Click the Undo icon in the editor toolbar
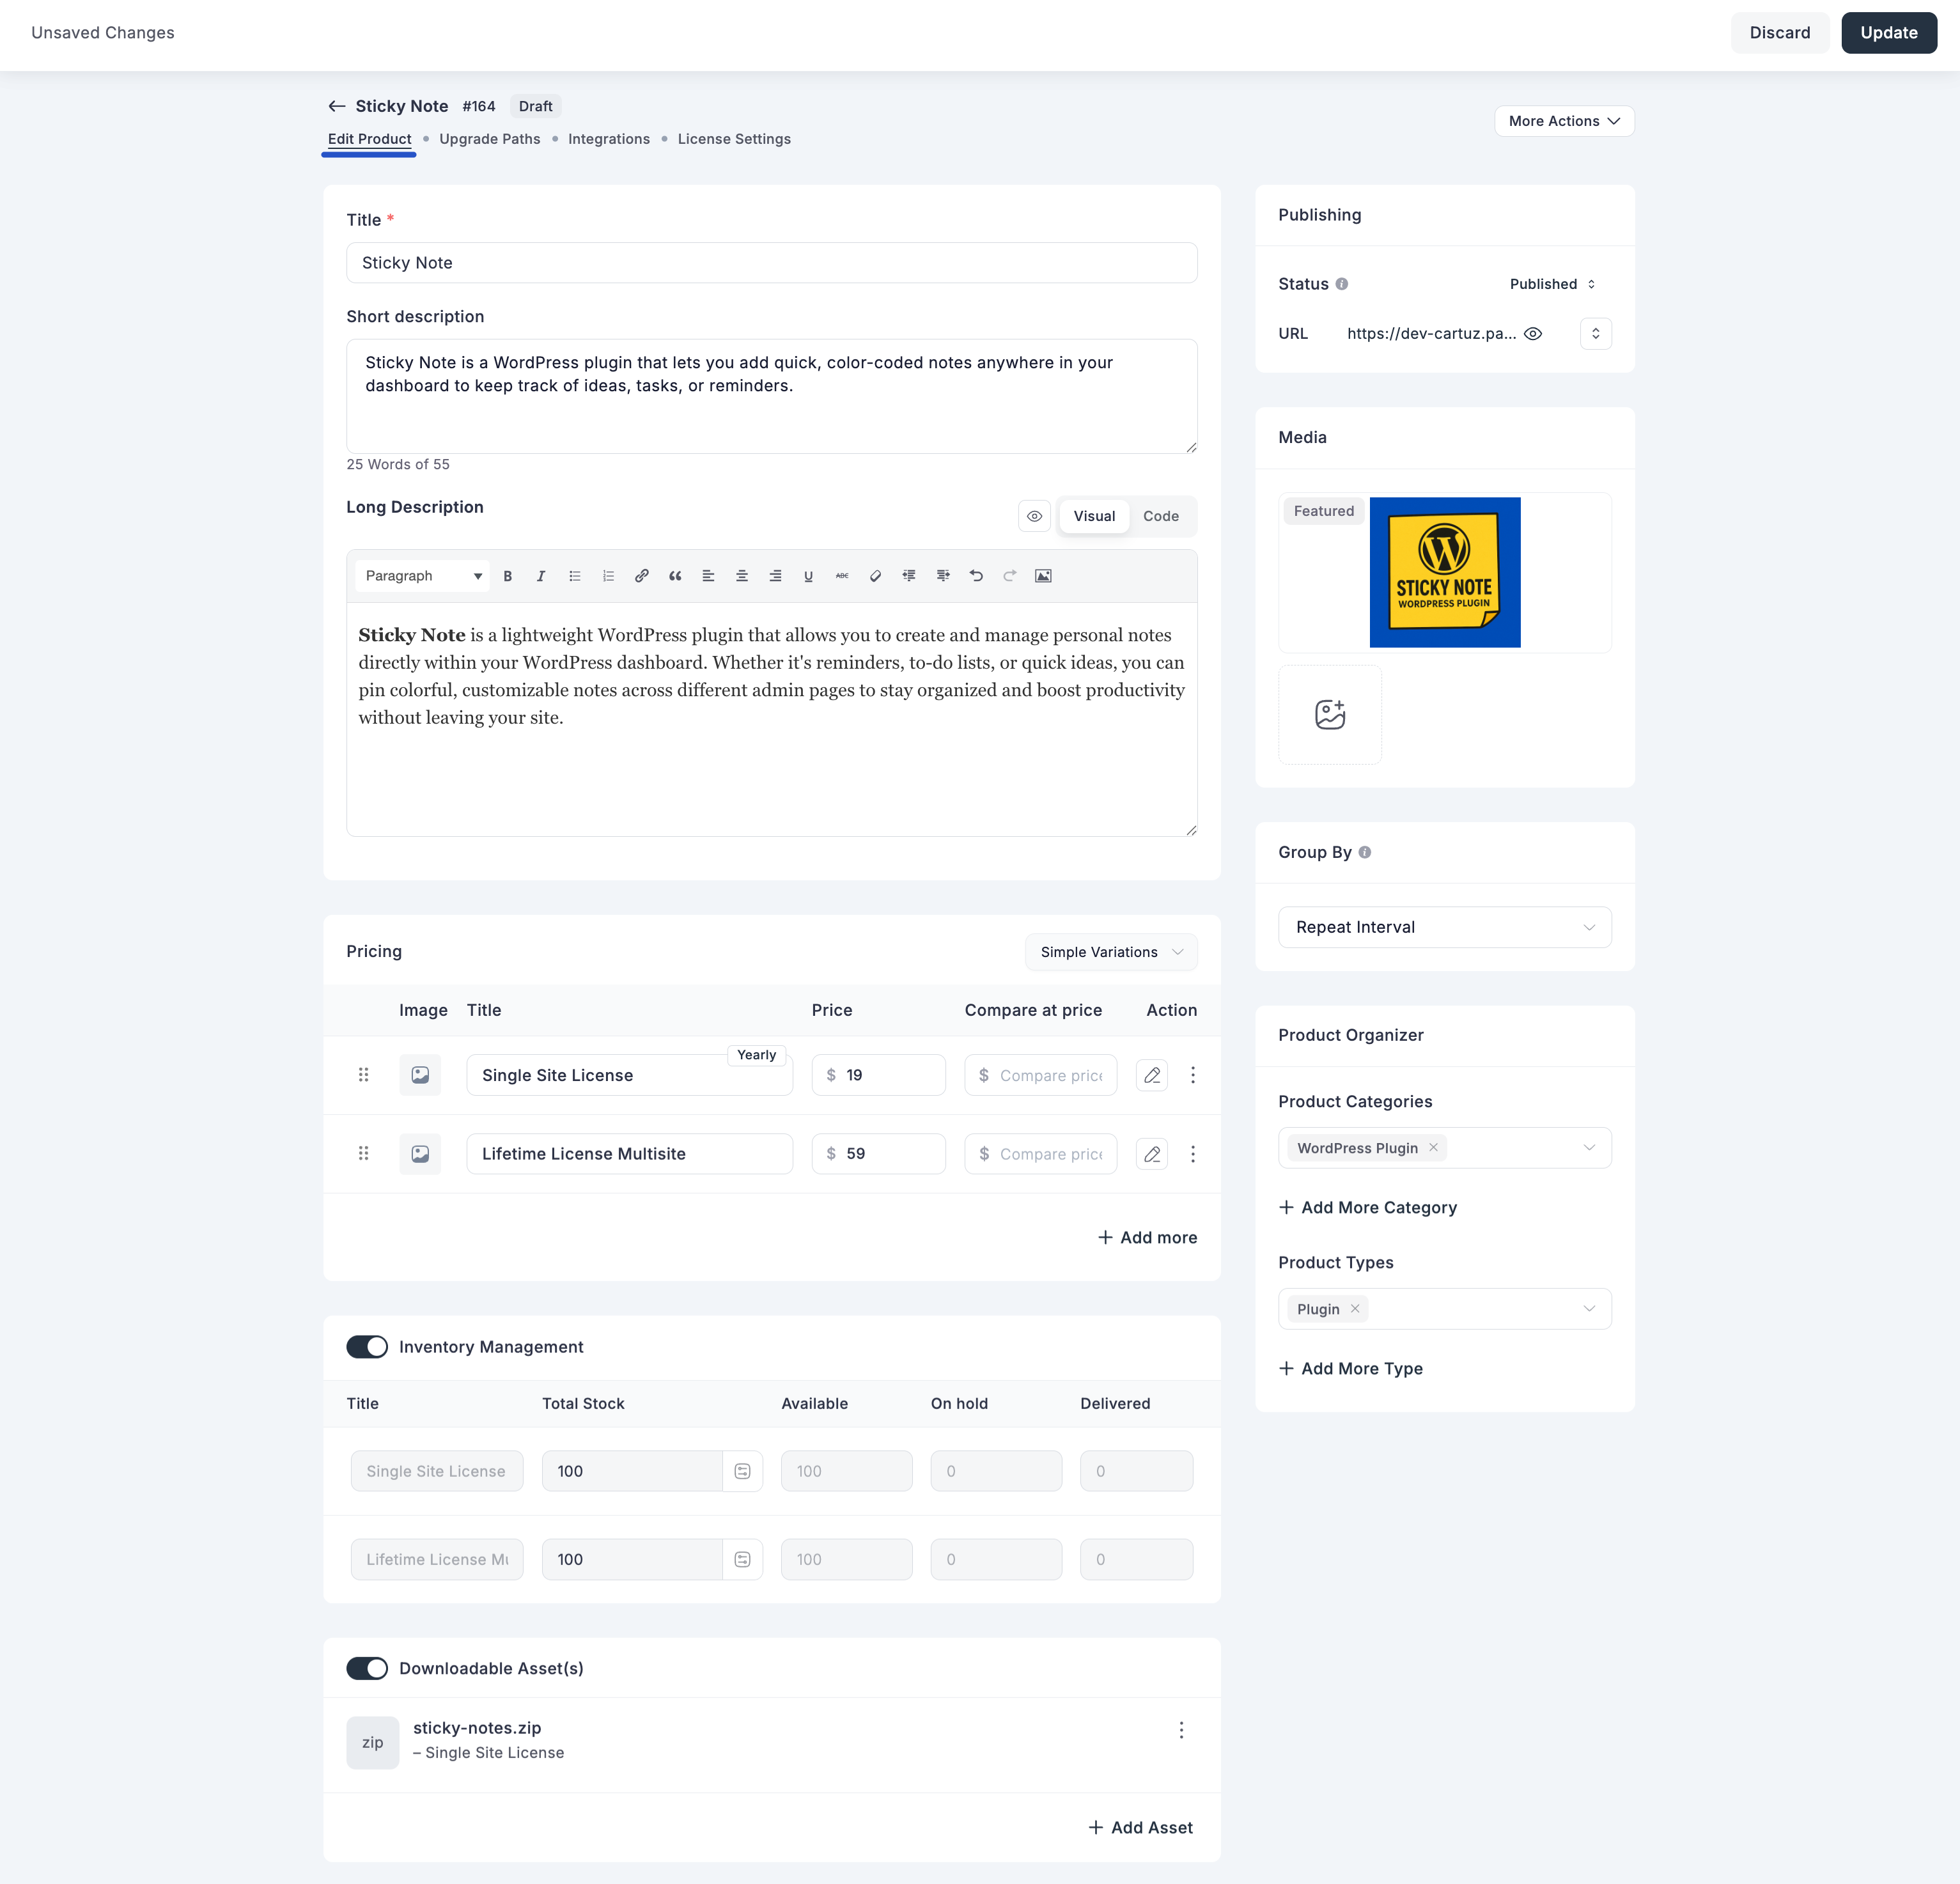 [x=976, y=576]
